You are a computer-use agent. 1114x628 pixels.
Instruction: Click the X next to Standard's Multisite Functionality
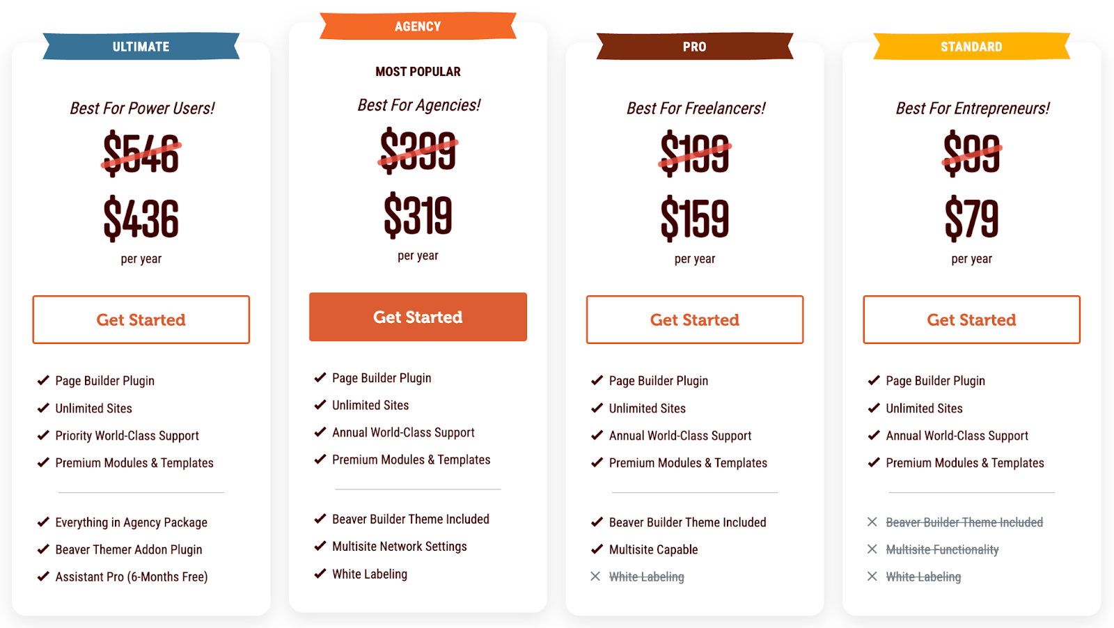[872, 549]
